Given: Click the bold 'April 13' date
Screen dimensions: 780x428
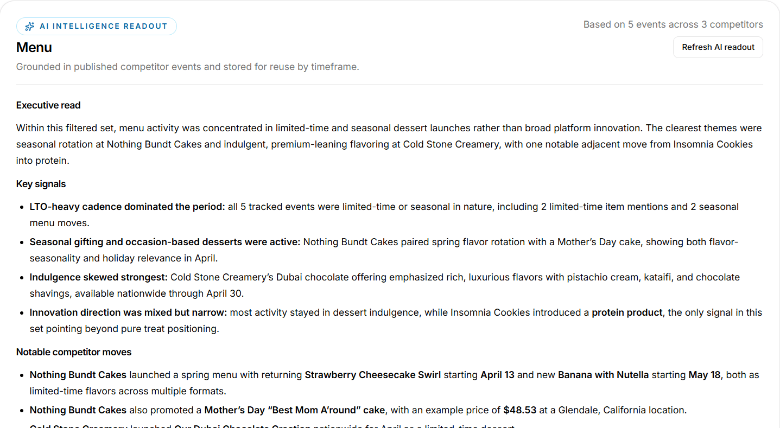Looking at the screenshot, I should click(x=498, y=375).
